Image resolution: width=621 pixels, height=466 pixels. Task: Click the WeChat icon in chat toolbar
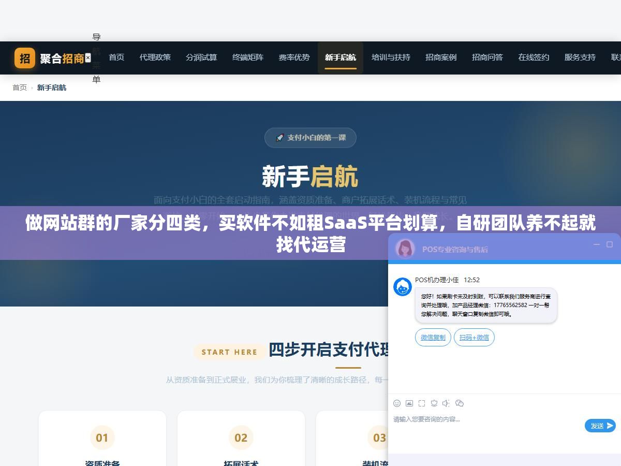tap(460, 403)
